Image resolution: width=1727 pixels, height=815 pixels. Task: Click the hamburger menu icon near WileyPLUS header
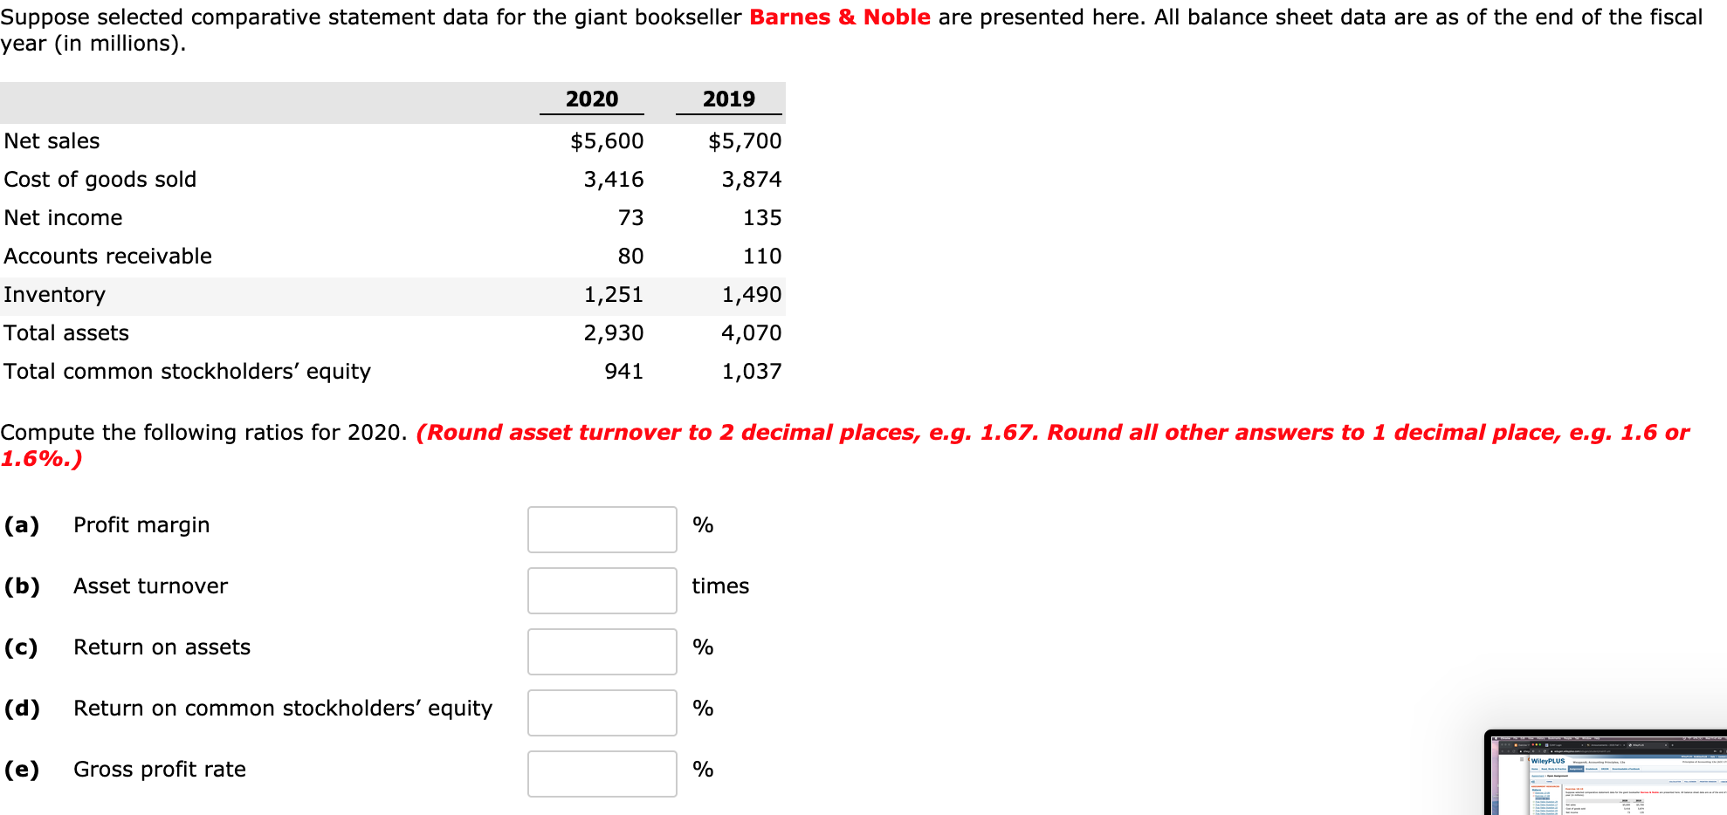[1522, 759]
